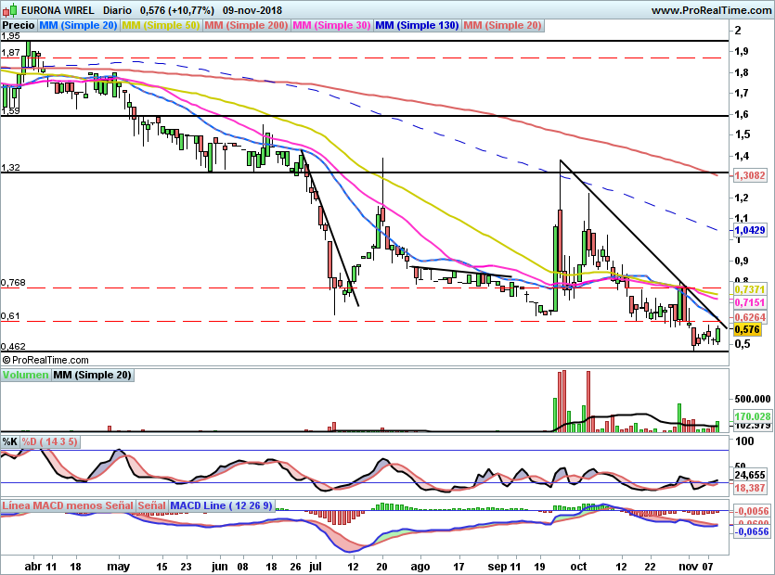This screenshot has width=775, height=575.
Task: Click the 'ago' date axis label
Action: click(420, 567)
